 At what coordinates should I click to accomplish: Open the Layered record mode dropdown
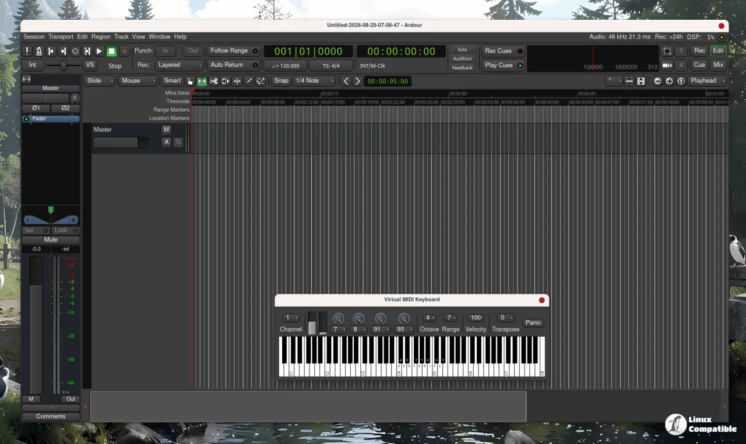(x=180, y=65)
